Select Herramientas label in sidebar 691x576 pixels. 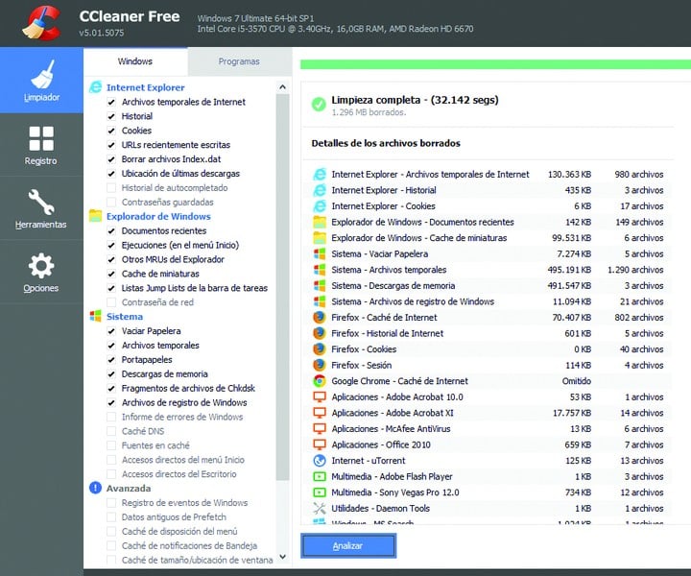(x=40, y=225)
